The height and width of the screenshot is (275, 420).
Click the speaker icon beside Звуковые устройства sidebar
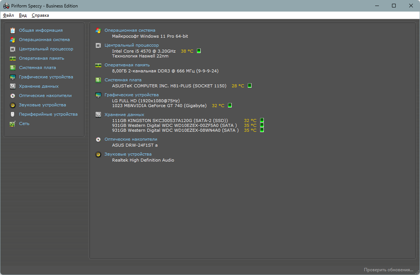tap(13, 105)
